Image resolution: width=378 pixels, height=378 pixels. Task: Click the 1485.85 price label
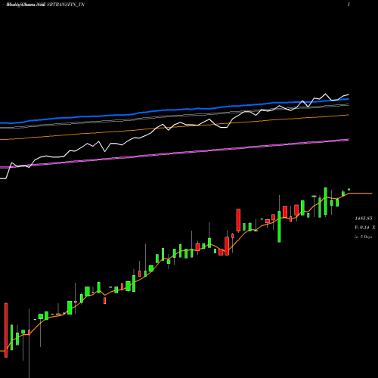(x=364, y=218)
